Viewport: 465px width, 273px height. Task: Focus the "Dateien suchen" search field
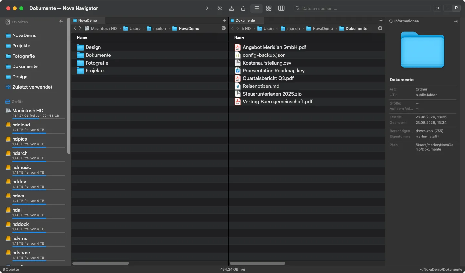tap(362, 8)
